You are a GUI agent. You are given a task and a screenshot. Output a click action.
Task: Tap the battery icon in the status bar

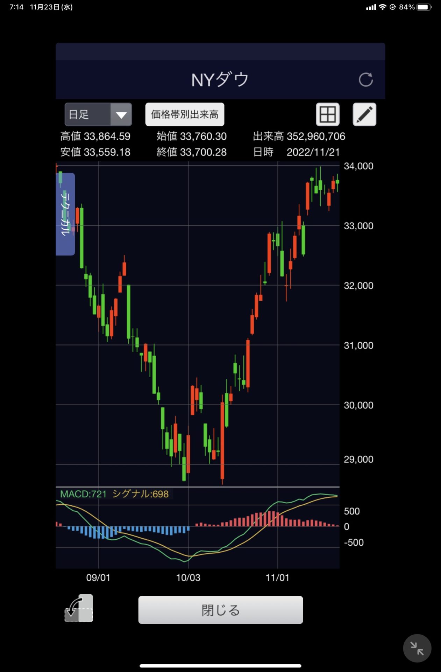[x=424, y=7]
